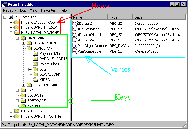
Task: Sort by the Type column header
Action: 120,17
